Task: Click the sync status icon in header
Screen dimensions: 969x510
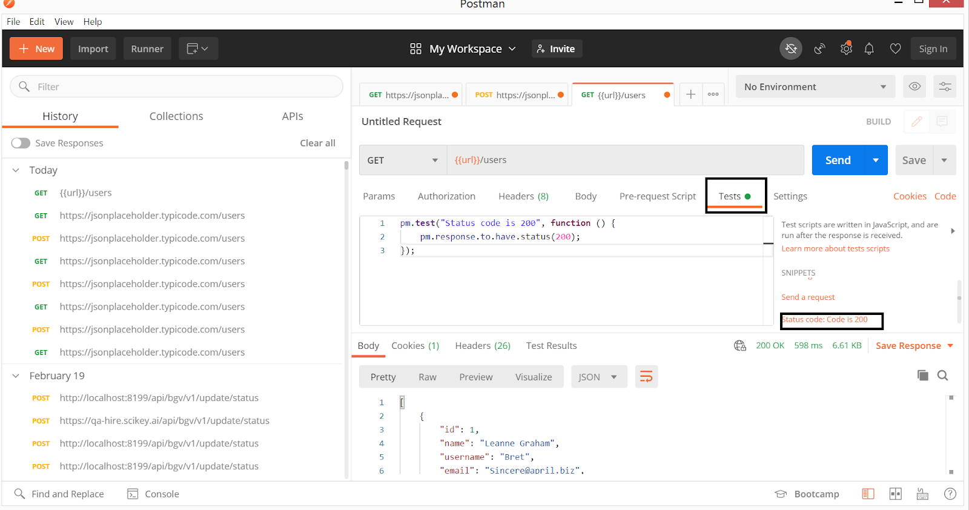Action: coord(791,48)
